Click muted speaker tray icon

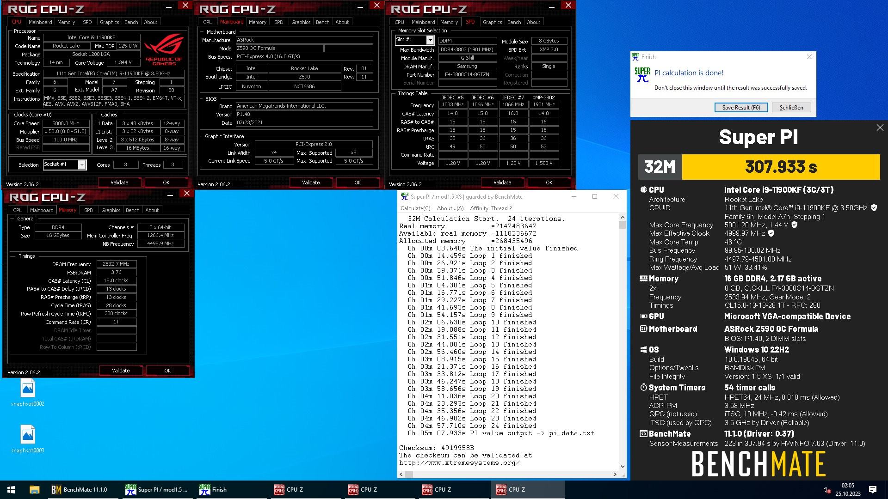[827, 490]
